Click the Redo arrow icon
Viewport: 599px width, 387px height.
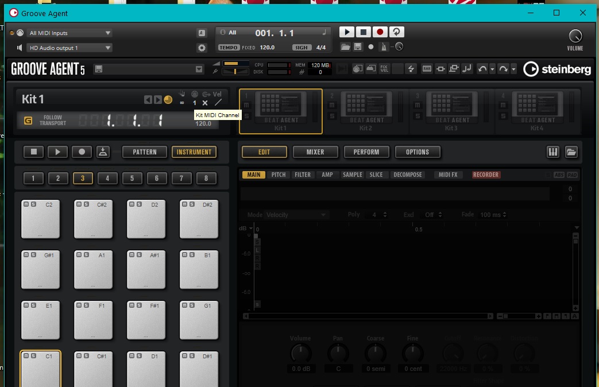pyautogui.click(x=503, y=69)
